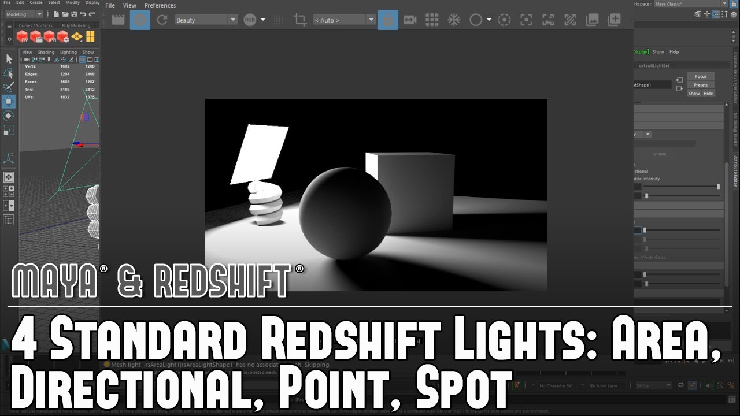Click the save scene floppy icon

coord(73,14)
